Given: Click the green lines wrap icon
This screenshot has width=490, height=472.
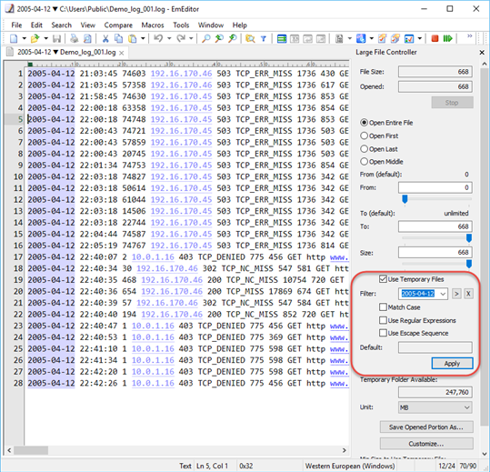Looking at the screenshot, I should click(282, 39).
